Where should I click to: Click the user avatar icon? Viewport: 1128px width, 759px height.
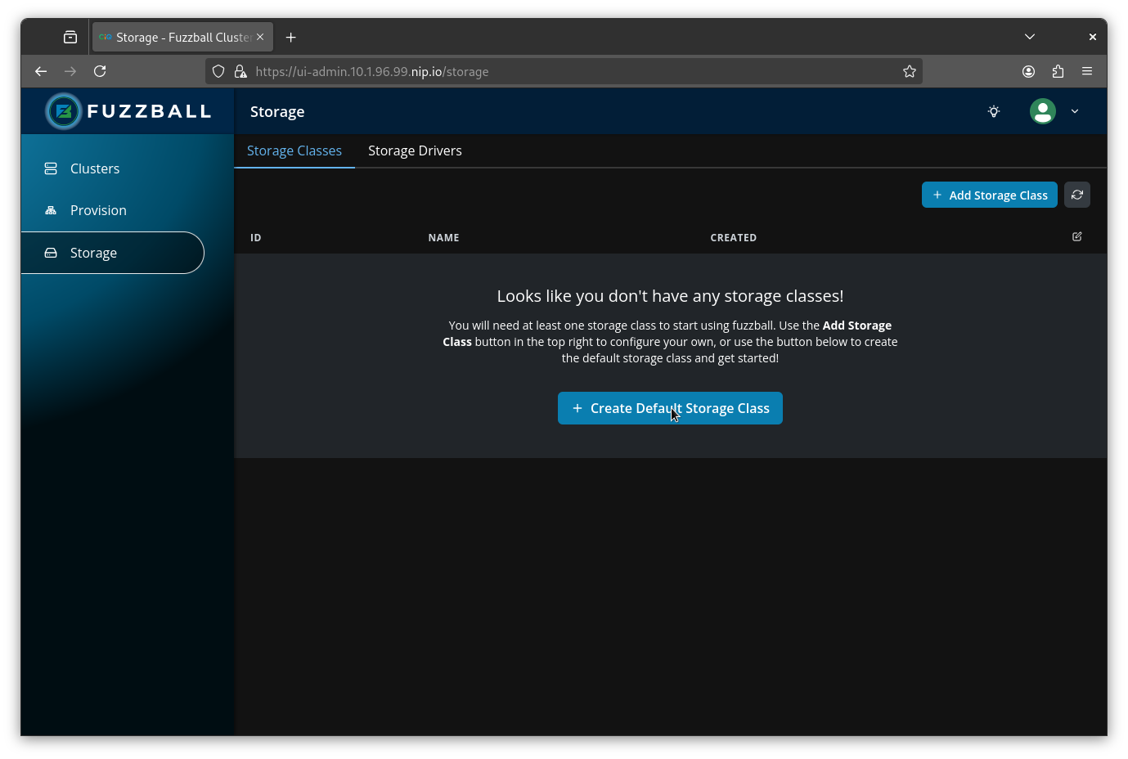(x=1043, y=111)
